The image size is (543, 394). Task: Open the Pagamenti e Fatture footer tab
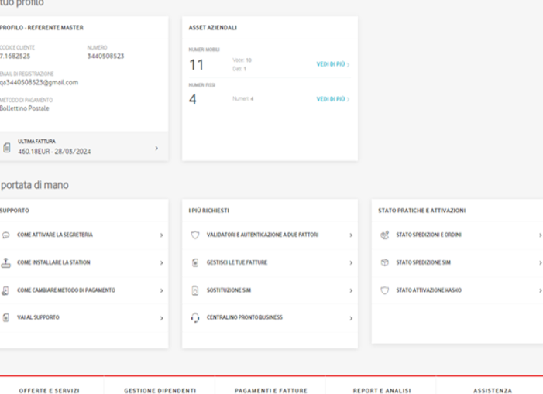(271, 391)
